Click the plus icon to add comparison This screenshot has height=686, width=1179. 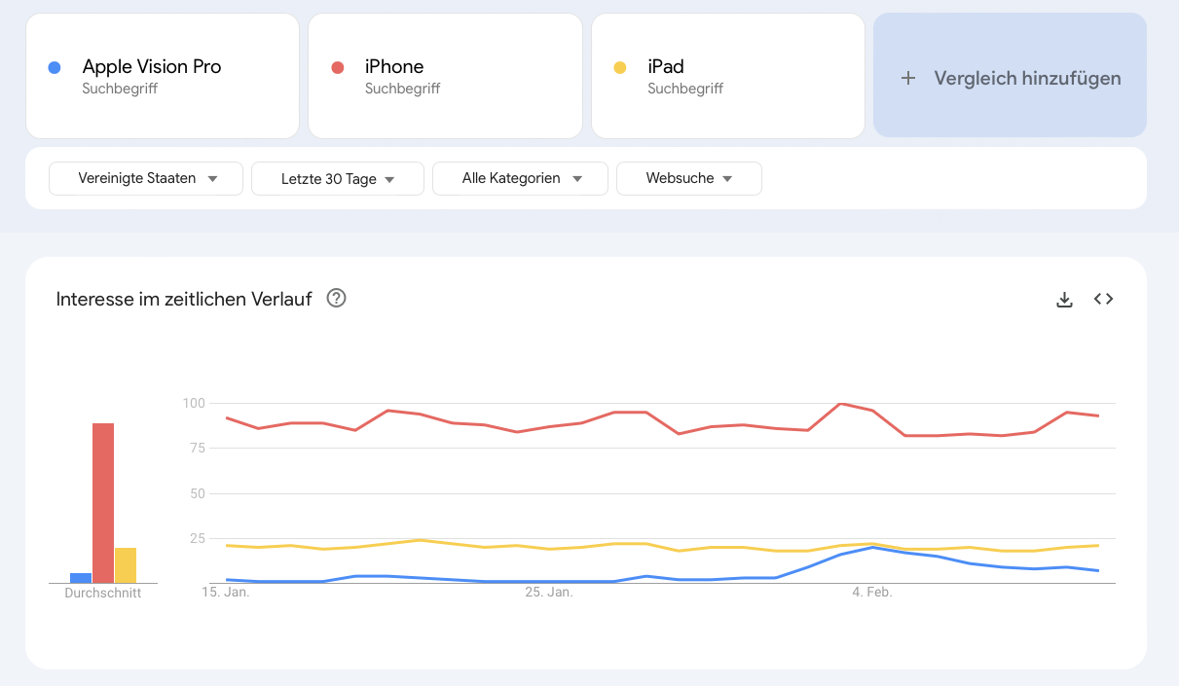coord(908,78)
